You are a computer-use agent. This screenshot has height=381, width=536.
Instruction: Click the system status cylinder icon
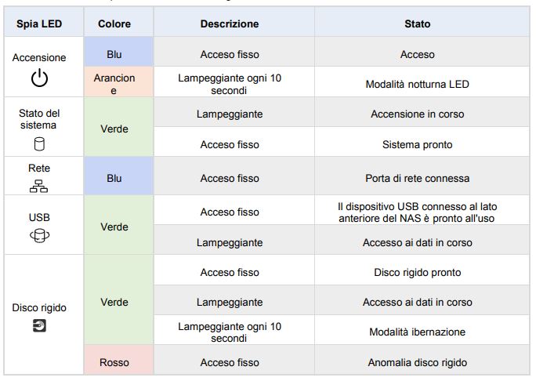(40, 144)
